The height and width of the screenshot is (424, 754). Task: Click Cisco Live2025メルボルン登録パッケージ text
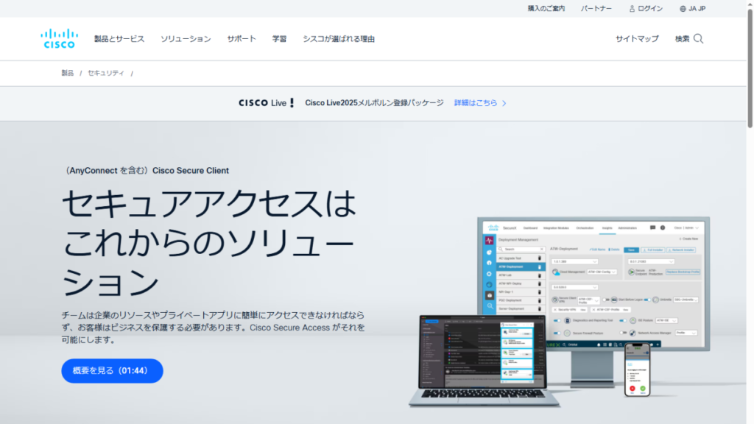point(374,103)
